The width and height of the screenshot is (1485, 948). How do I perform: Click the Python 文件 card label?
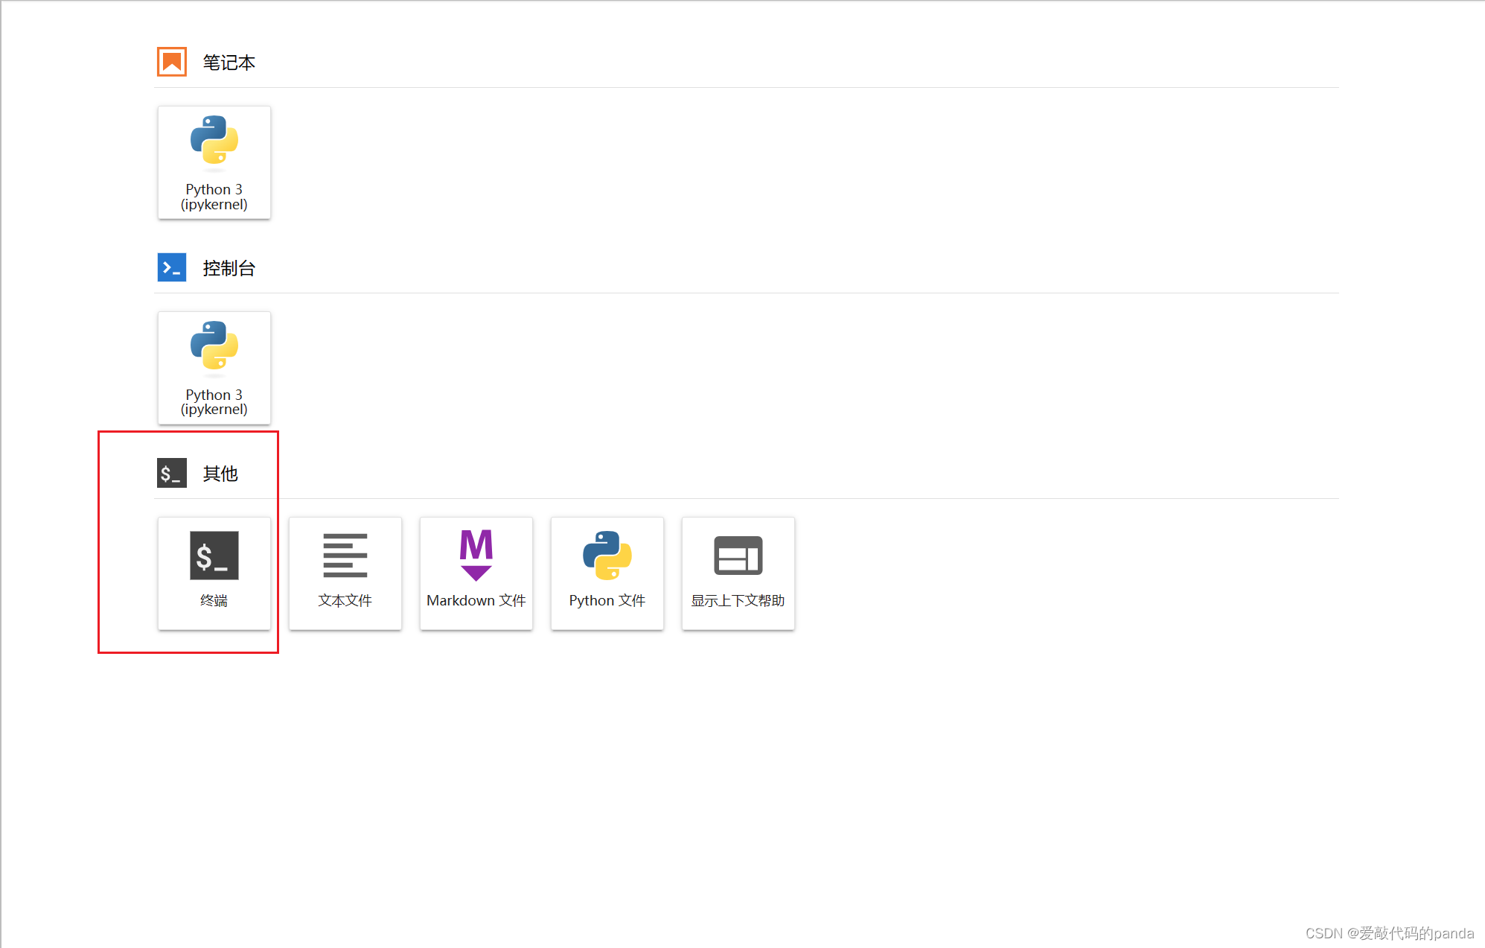pyautogui.click(x=607, y=600)
